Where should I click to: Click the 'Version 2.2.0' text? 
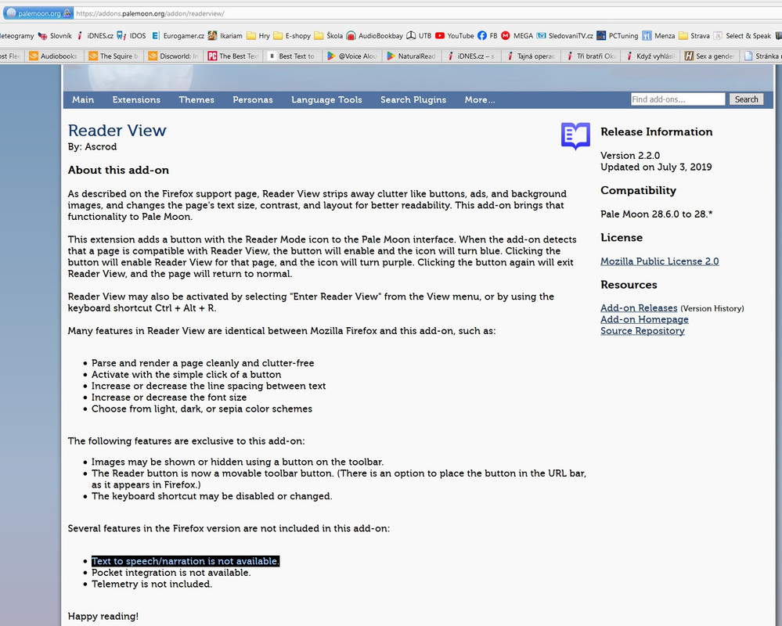tap(630, 156)
